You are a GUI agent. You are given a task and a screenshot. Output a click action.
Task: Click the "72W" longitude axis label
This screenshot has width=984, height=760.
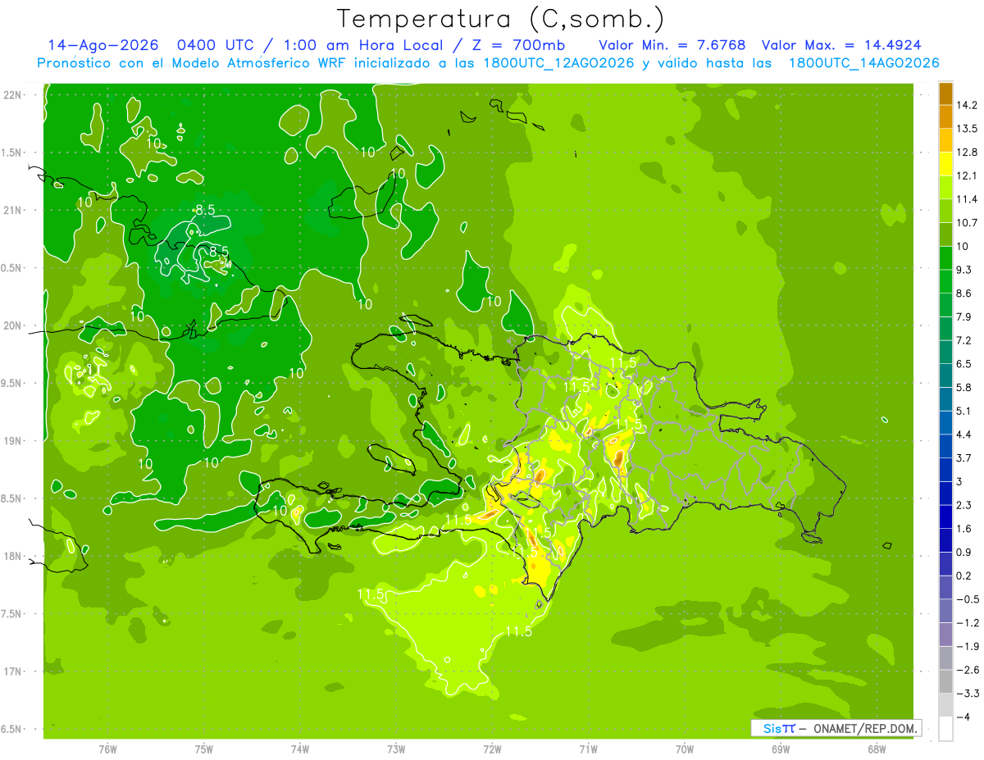pyautogui.click(x=492, y=749)
